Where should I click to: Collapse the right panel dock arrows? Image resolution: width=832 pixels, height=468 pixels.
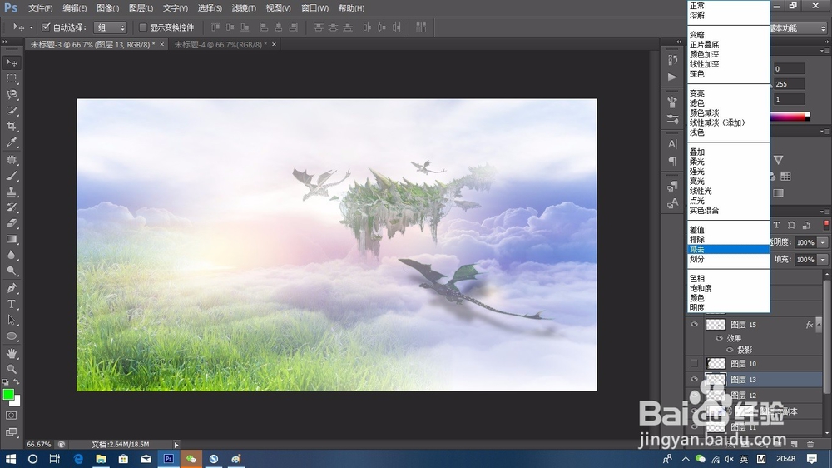tap(826, 42)
